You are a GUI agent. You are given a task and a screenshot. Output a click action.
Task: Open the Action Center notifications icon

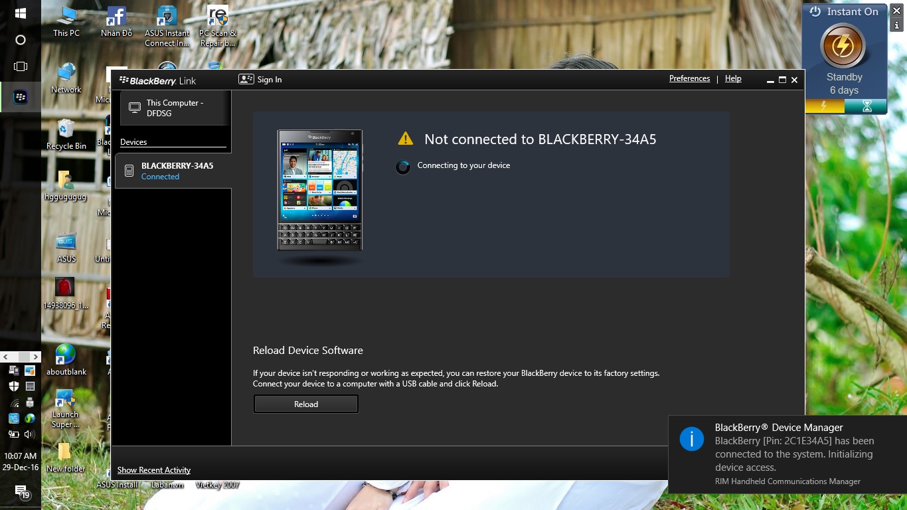tap(22, 493)
